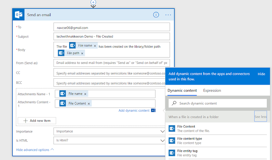
Task: Select File Content text in dynamic list
Action: tap(186, 127)
